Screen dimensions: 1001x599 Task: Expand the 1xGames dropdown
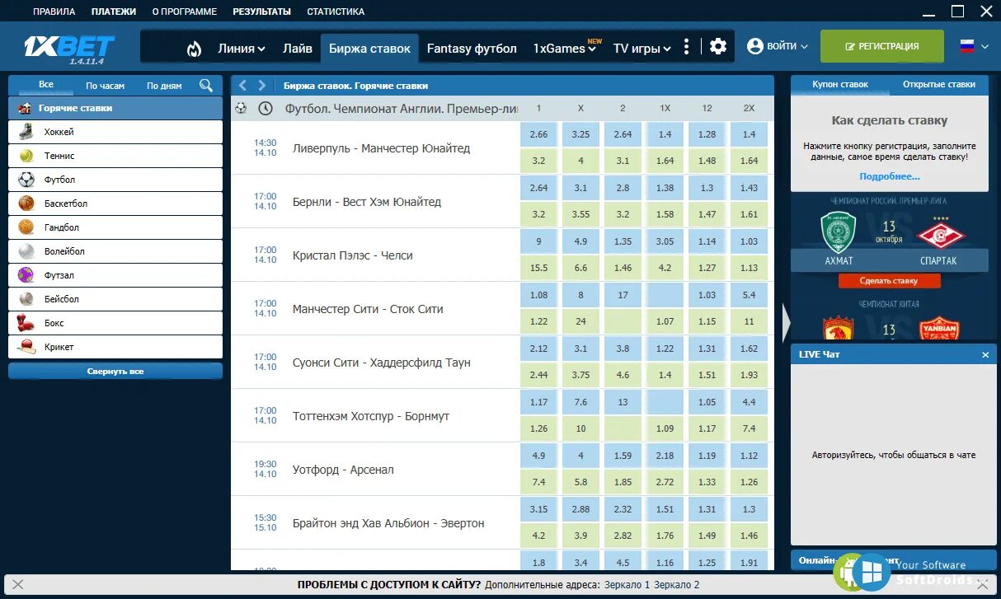pyautogui.click(x=565, y=49)
